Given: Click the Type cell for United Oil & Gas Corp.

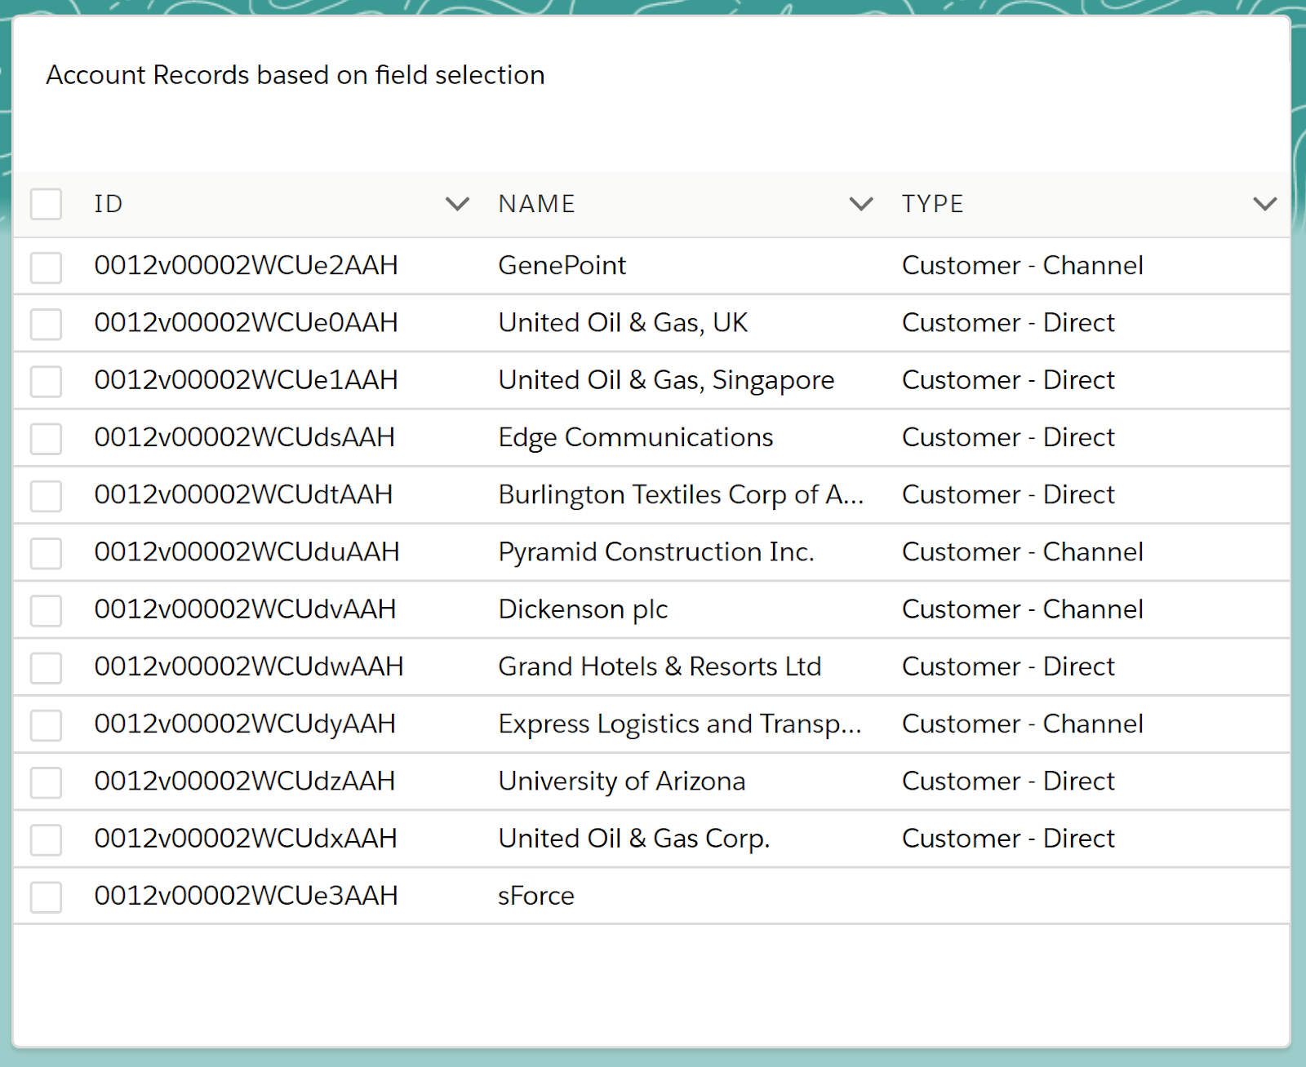Looking at the screenshot, I should pyautogui.click(x=1008, y=839).
